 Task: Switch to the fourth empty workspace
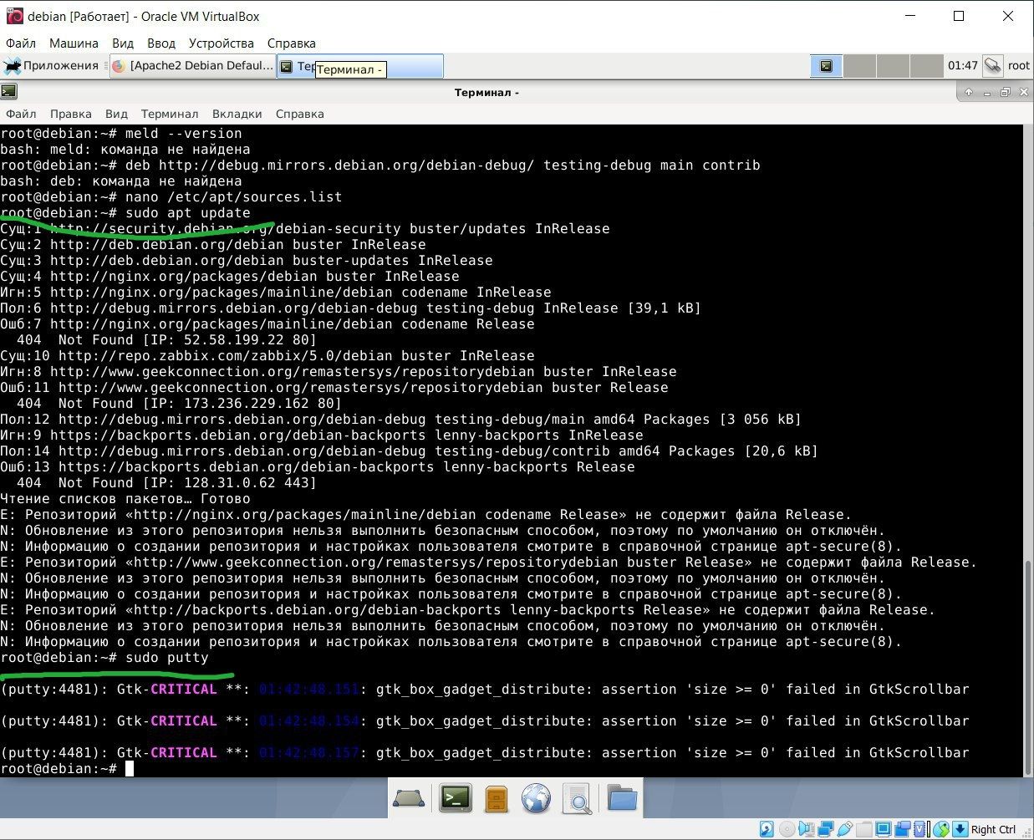click(x=926, y=65)
